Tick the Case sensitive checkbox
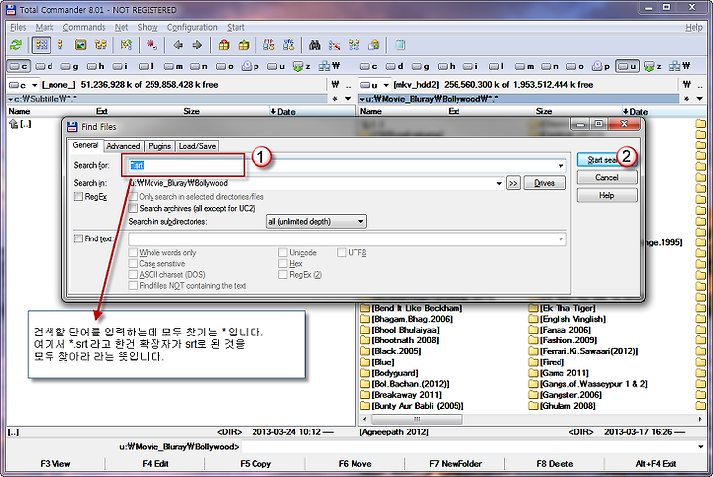The height and width of the screenshot is (477, 713). click(x=133, y=263)
